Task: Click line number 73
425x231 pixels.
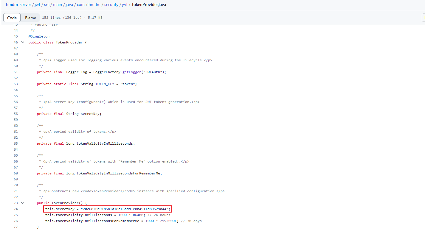Action: 15,203
